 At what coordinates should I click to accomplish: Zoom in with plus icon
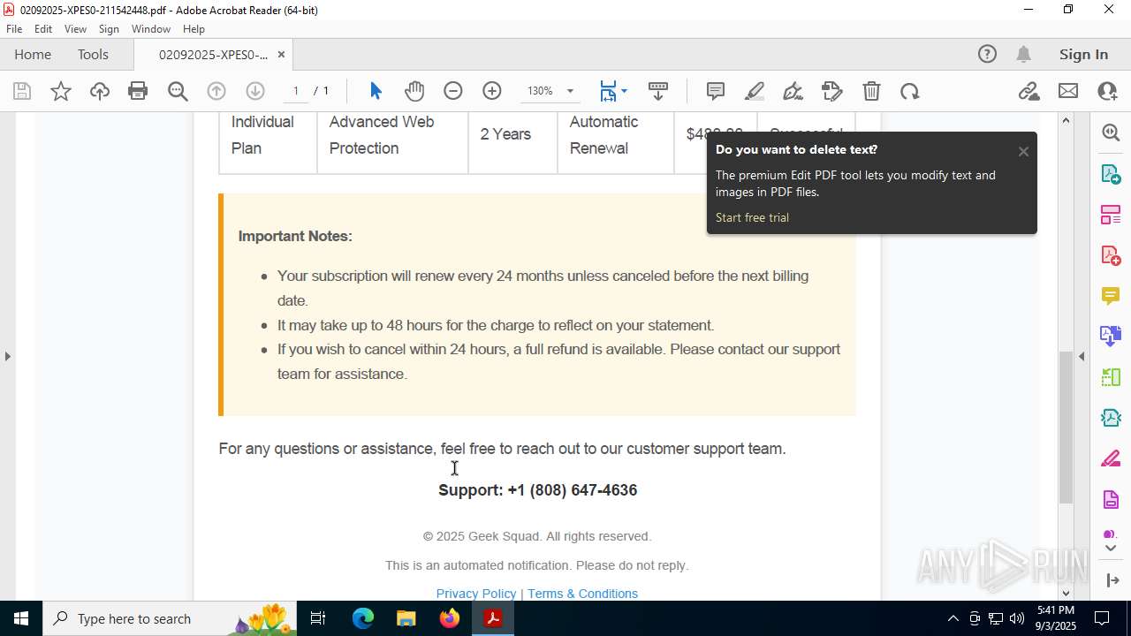[x=492, y=91]
